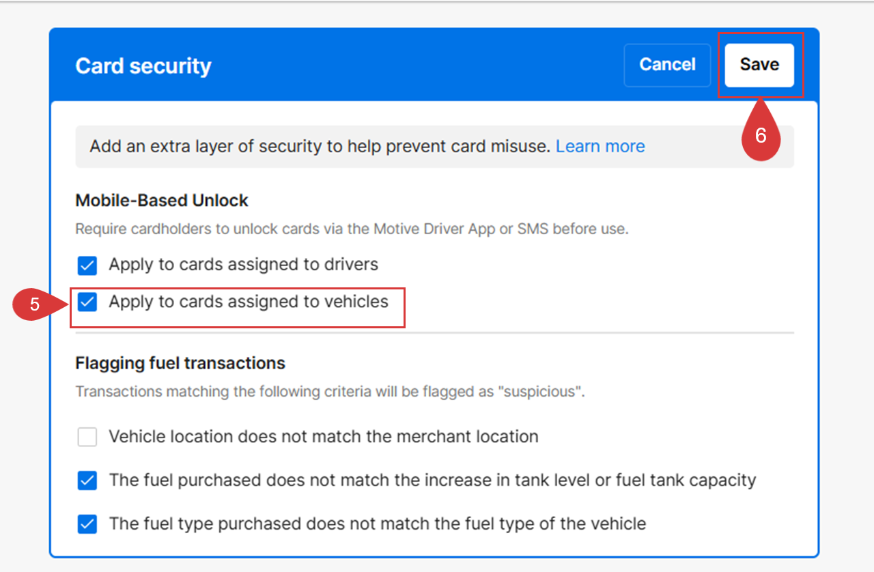Image resolution: width=874 pixels, height=572 pixels.
Task: Click the Save button
Action: (759, 65)
